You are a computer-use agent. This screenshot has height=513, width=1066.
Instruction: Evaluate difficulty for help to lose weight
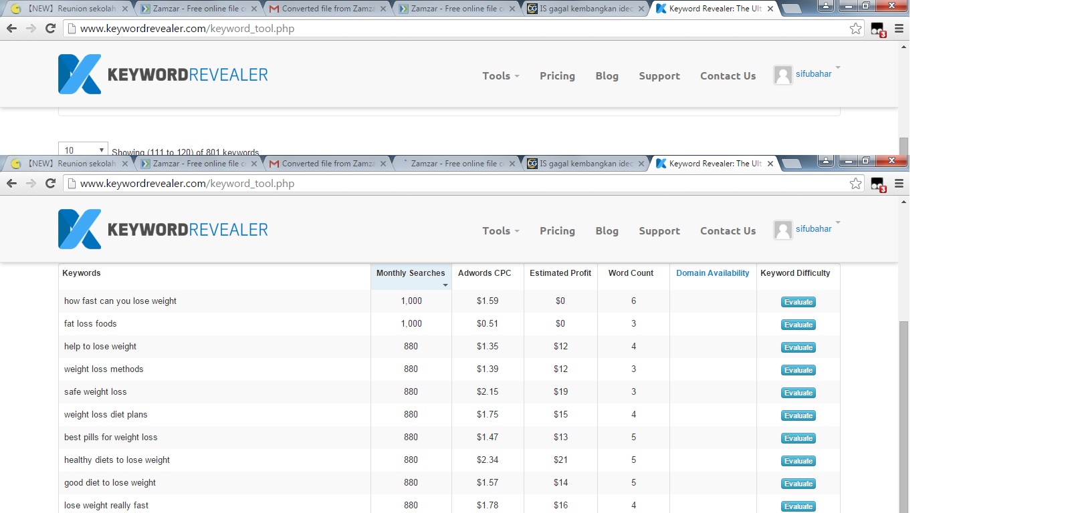point(798,347)
